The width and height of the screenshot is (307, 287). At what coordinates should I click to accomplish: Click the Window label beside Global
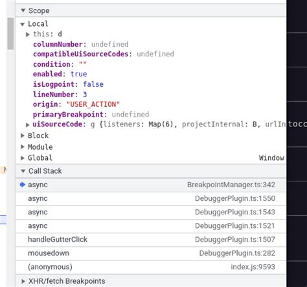click(271, 158)
